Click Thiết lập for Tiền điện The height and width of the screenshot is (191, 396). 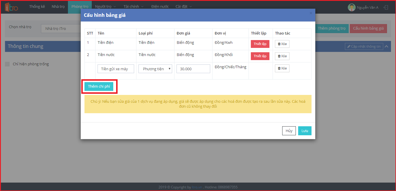coord(260,44)
